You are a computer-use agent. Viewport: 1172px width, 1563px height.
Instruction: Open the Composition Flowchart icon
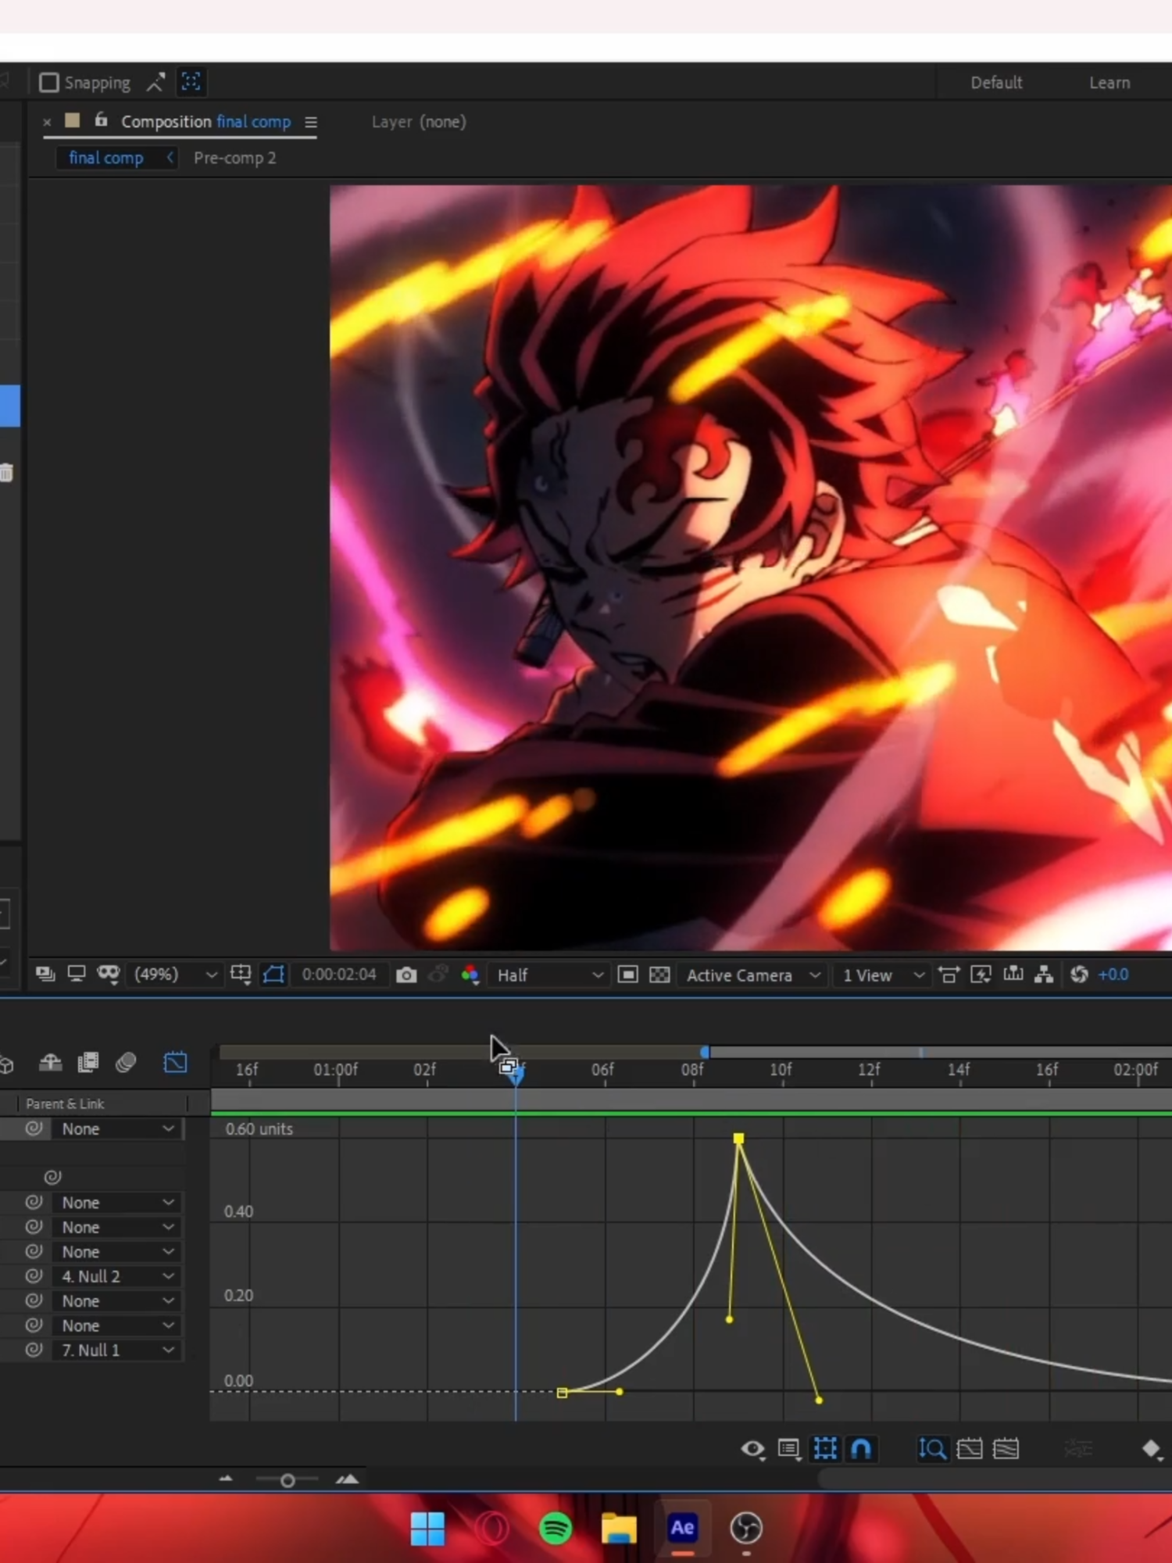(x=1044, y=975)
